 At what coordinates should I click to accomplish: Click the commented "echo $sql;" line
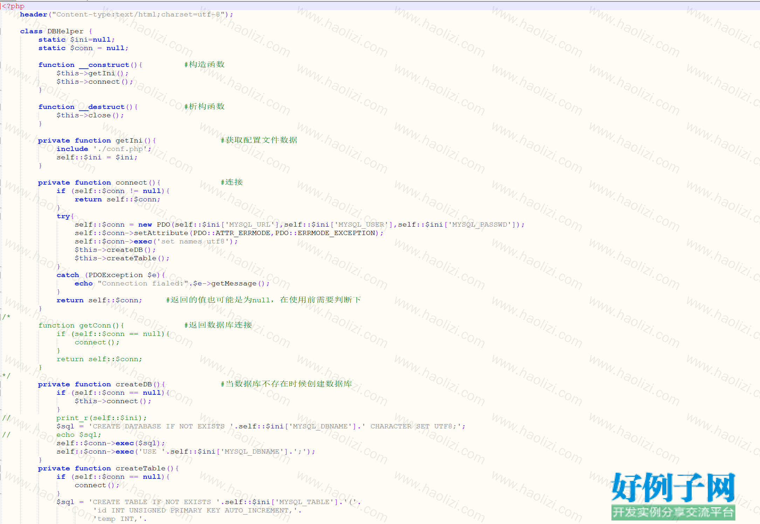79,435
